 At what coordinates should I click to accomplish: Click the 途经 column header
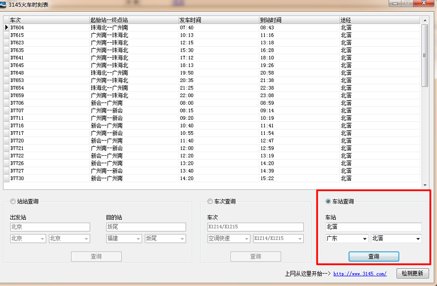tap(380, 20)
